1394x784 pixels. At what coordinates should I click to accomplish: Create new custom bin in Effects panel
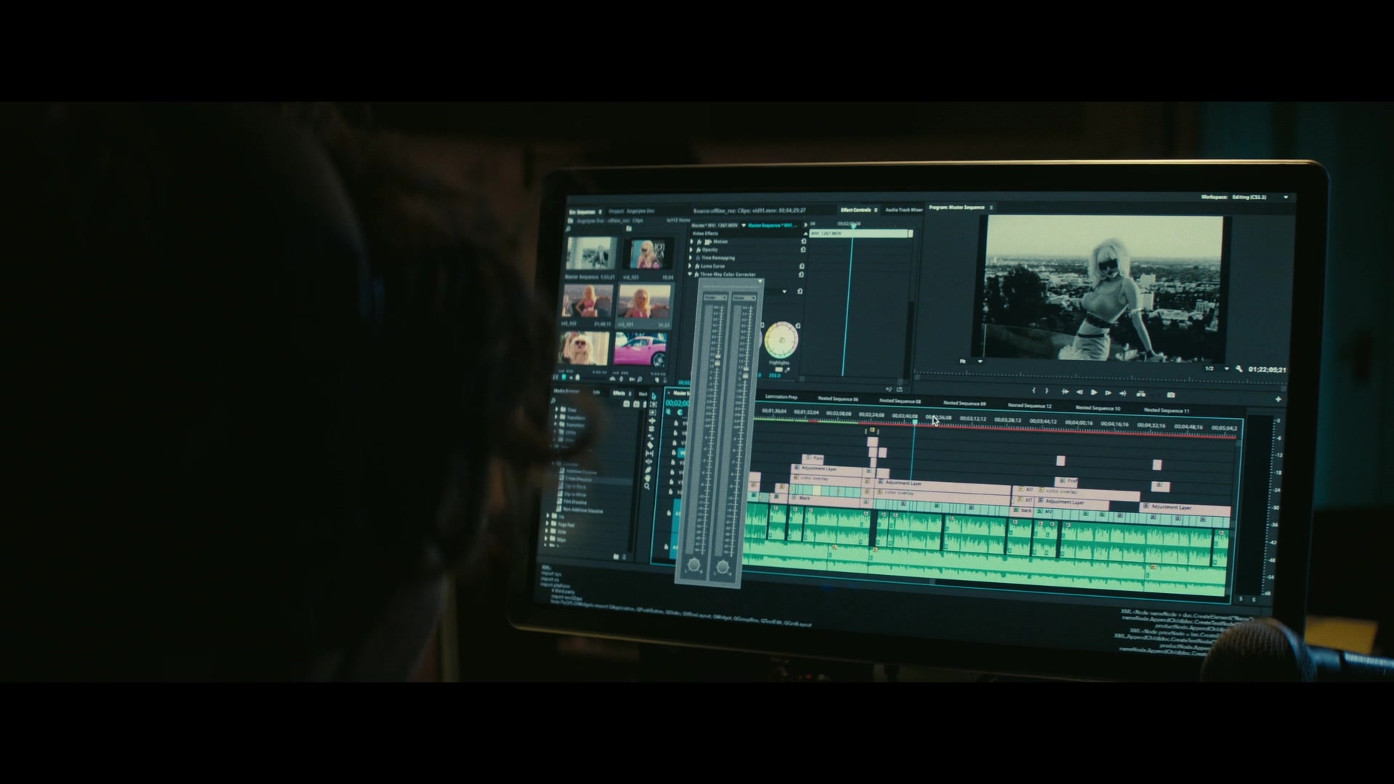pyautogui.click(x=616, y=556)
